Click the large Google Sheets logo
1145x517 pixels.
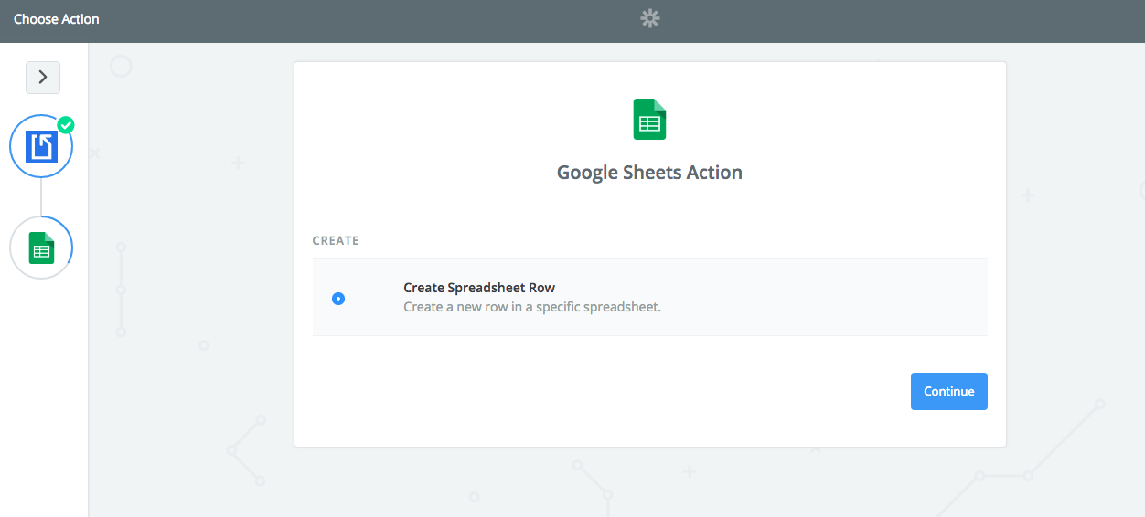coord(649,120)
